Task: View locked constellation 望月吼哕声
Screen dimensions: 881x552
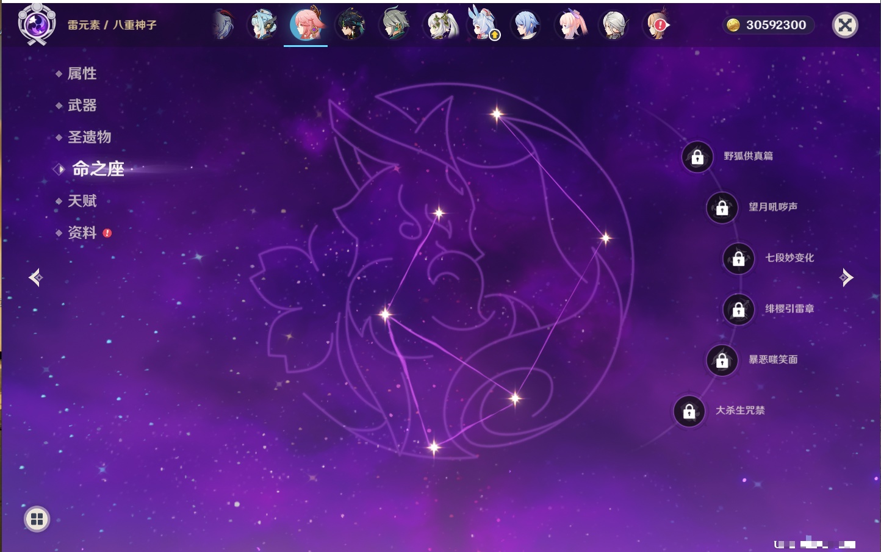Action: point(722,208)
